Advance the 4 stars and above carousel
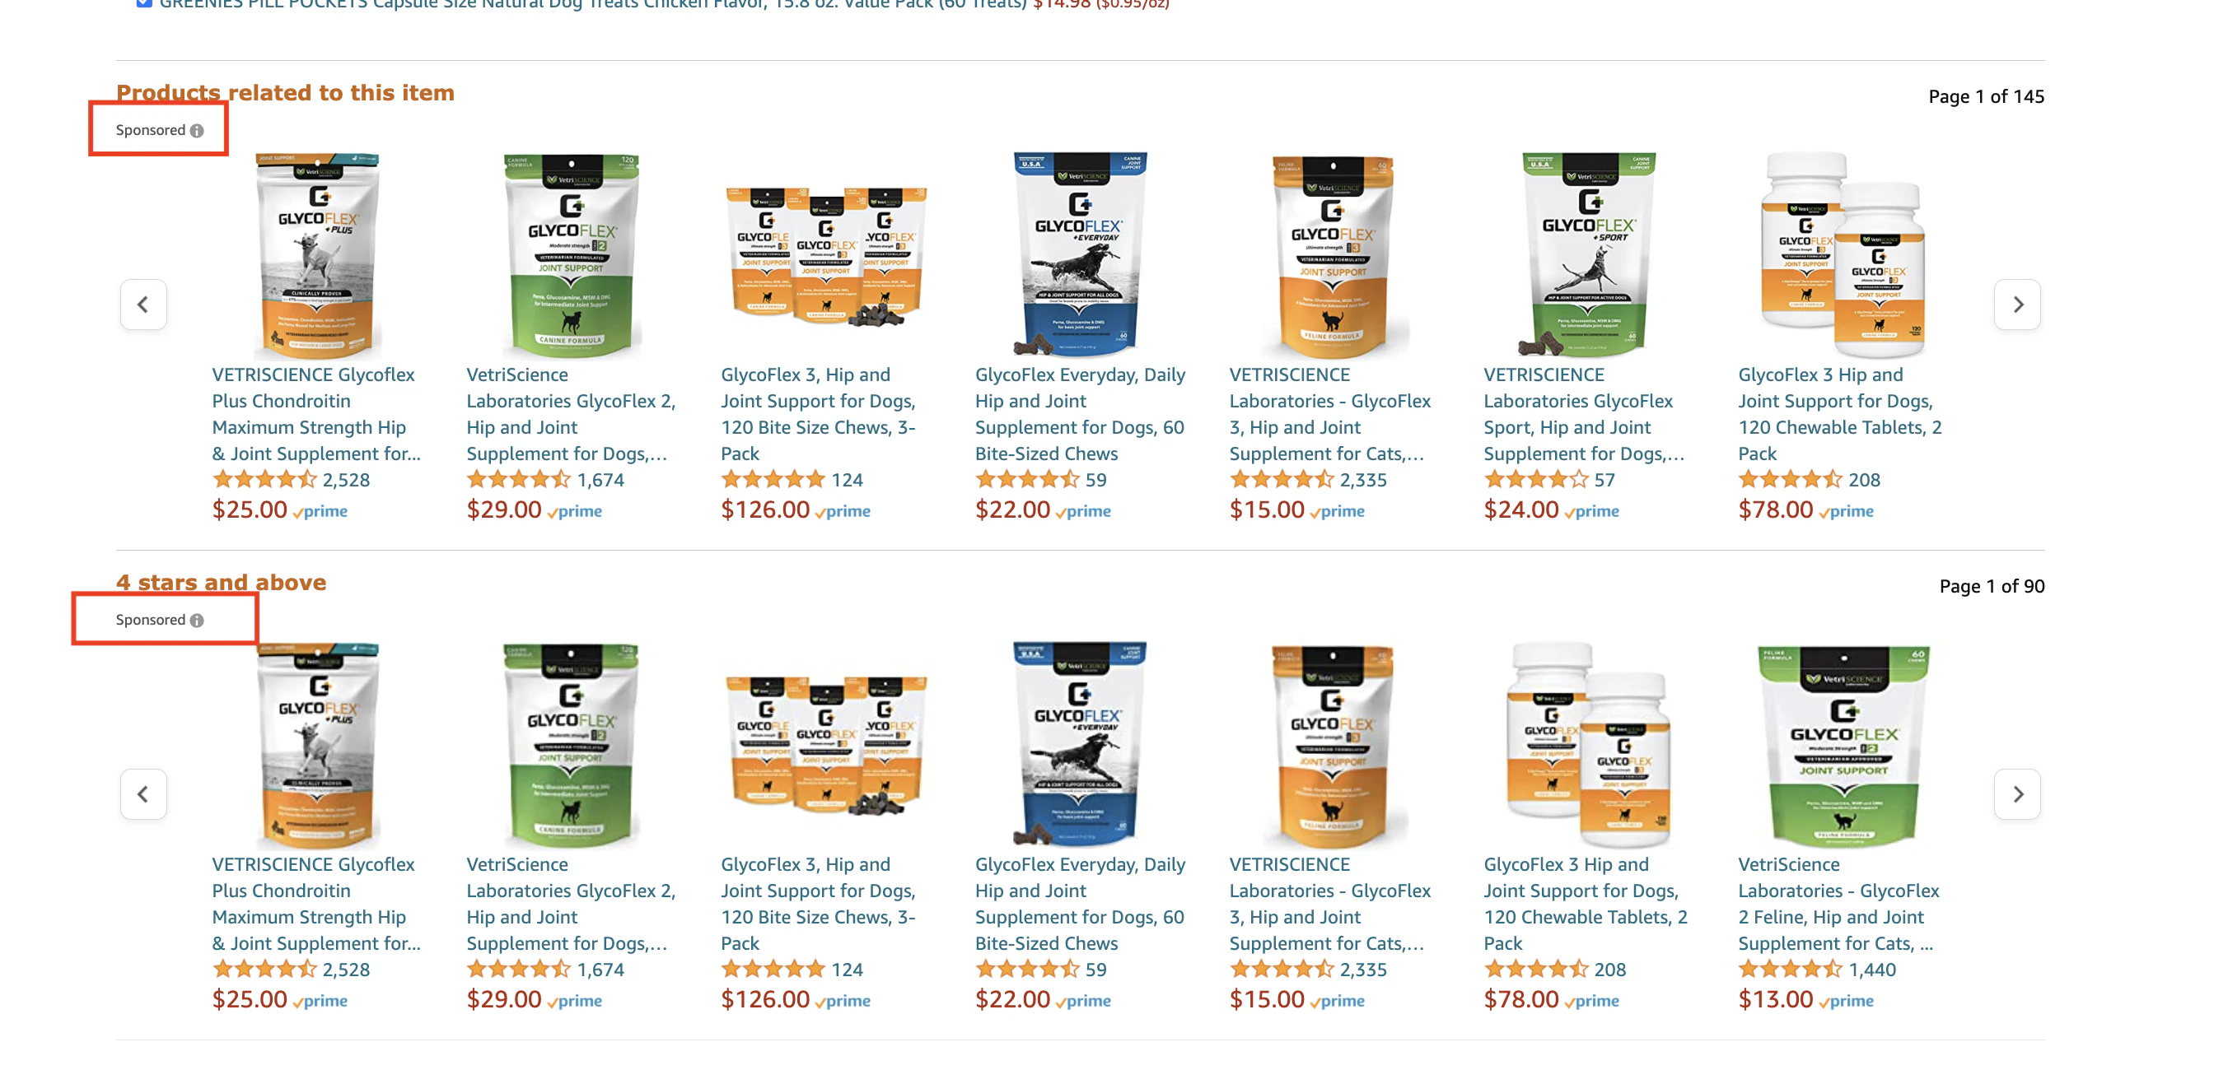 click(2017, 793)
